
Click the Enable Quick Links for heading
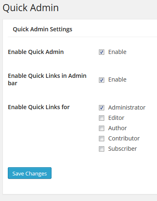pyautogui.click(x=39, y=107)
